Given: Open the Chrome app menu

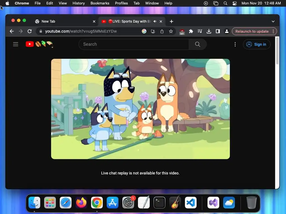Looking at the screenshot, I should pyautogui.click(x=22, y=3).
